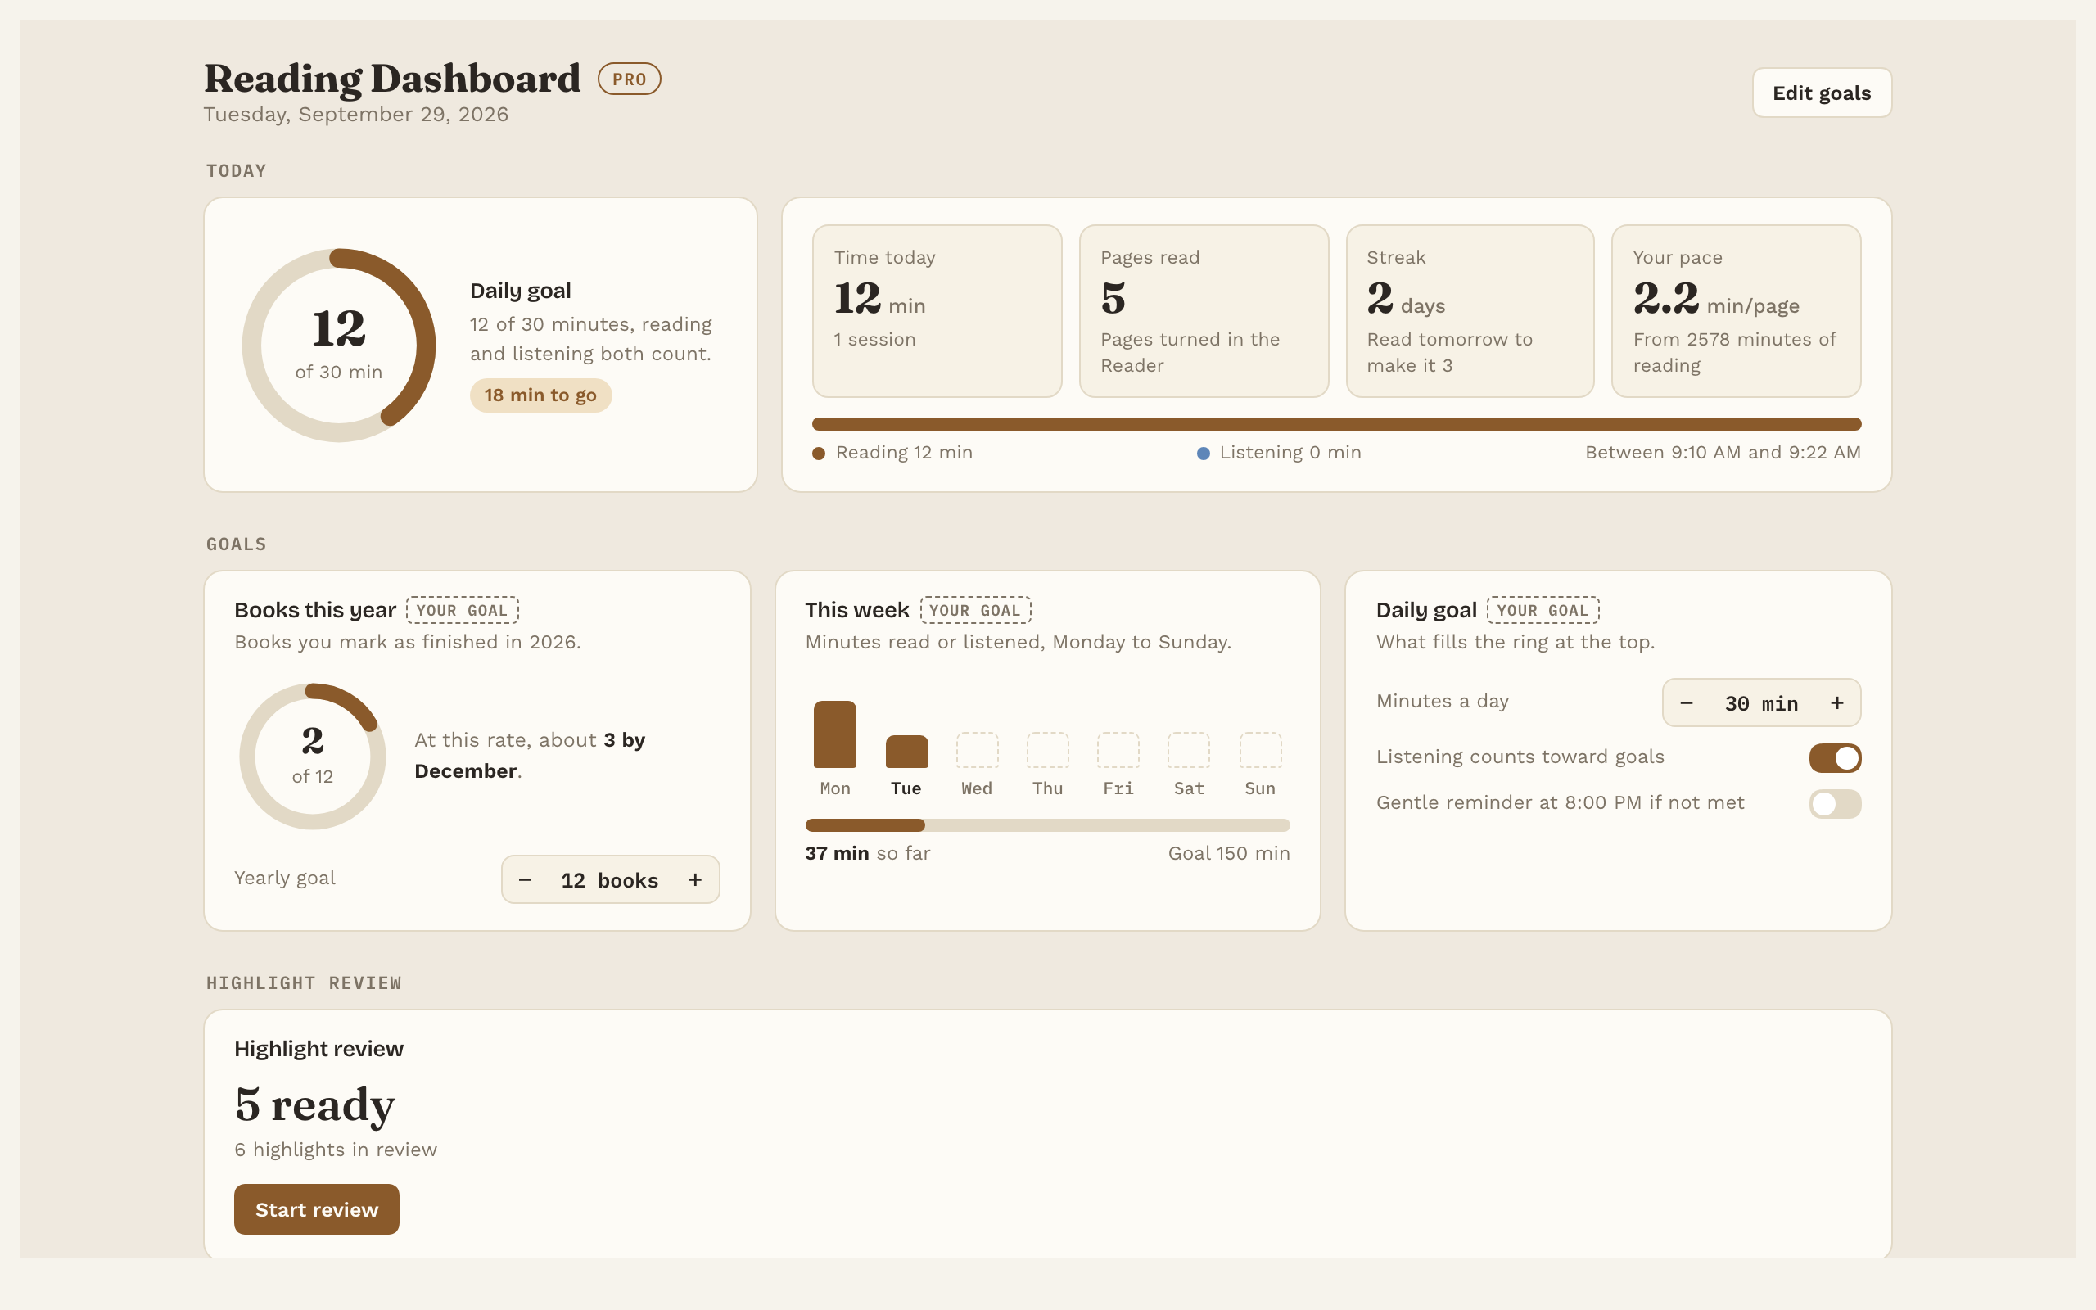Open the Your pace stat card

point(1736,311)
